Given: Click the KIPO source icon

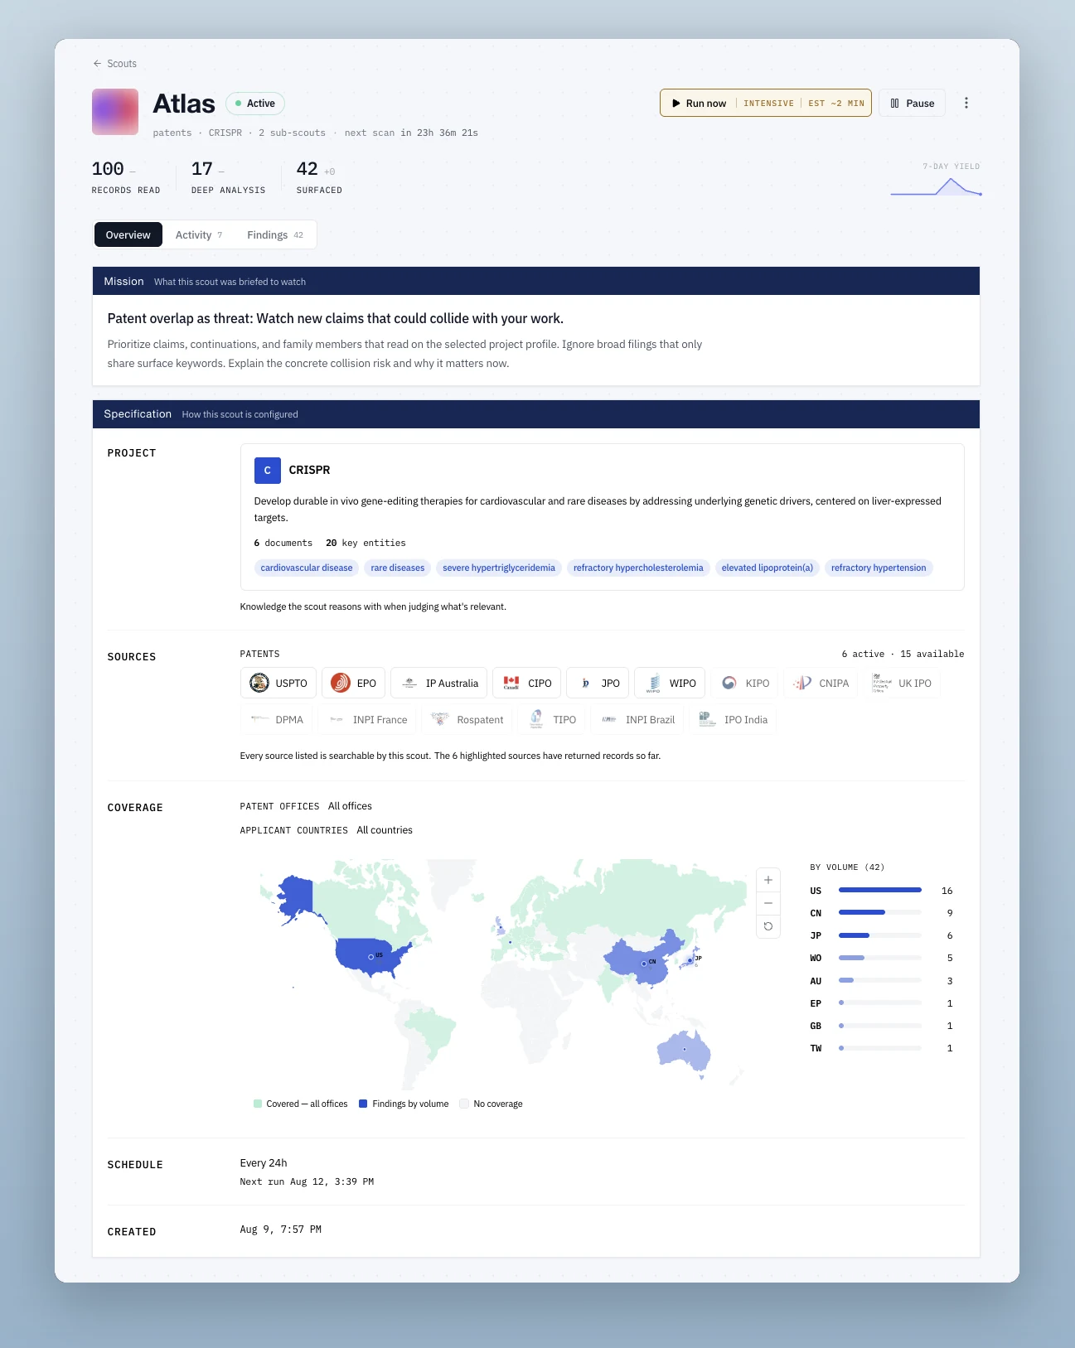Looking at the screenshot, I should 729,683.
